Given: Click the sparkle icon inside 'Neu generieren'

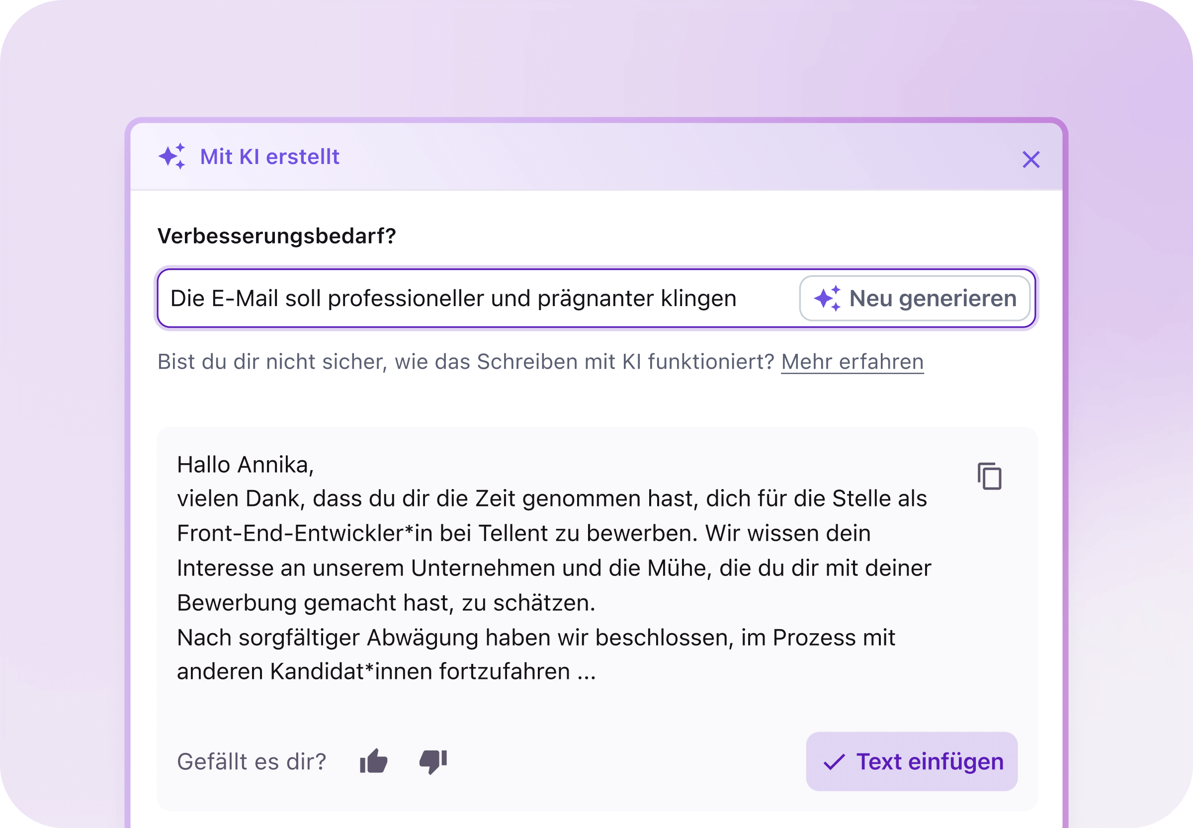Looking at the screenshot, I should click(x=828, y=298).
